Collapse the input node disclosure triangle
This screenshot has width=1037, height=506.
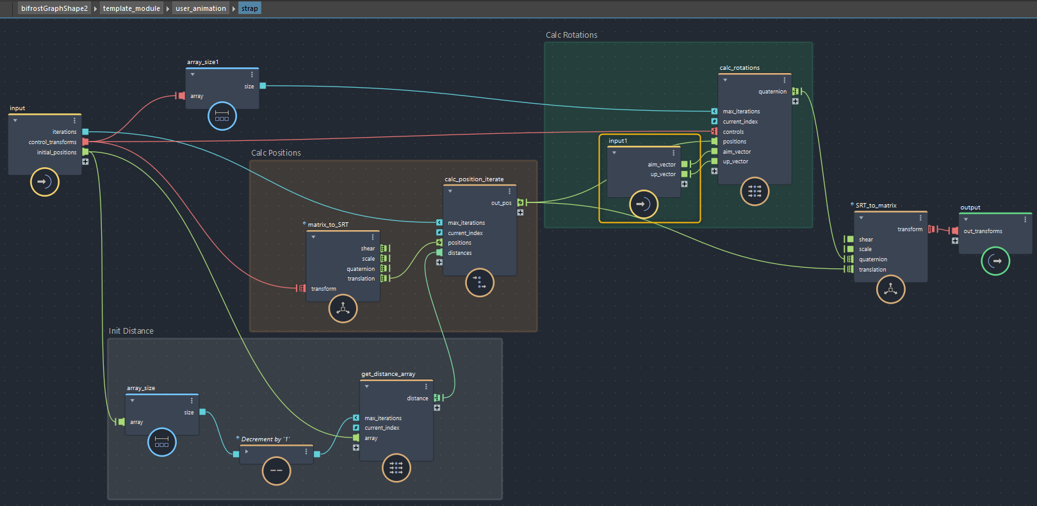tap(15, 120)
